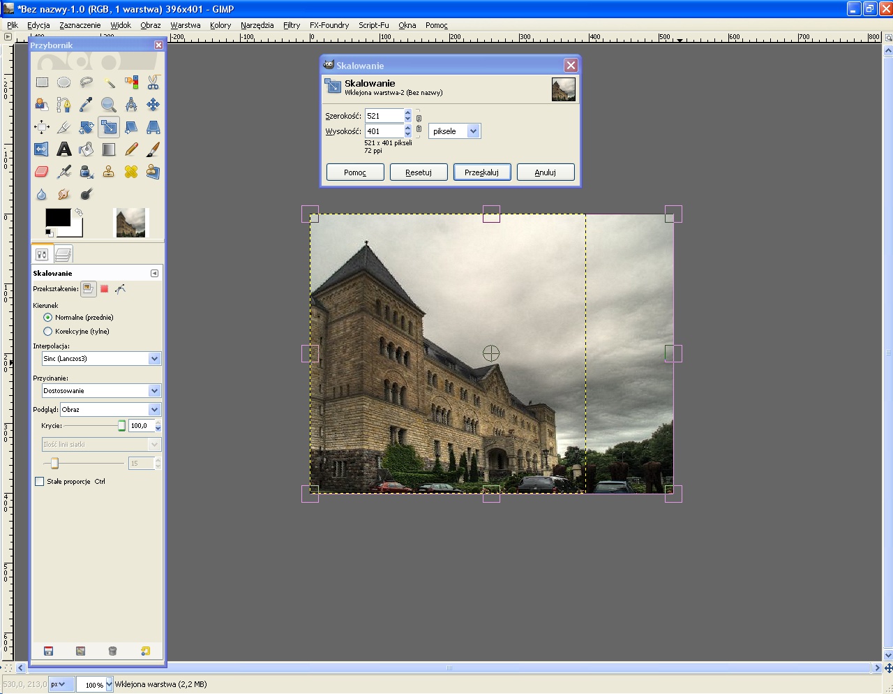
Task: Select Korekcyjne (tylne) direction option
Action: [48, 332]
